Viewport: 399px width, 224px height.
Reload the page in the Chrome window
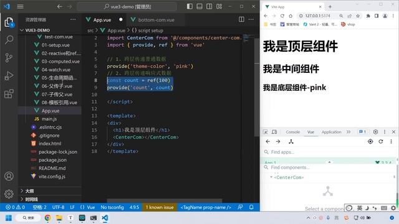[x=282, y=16]
